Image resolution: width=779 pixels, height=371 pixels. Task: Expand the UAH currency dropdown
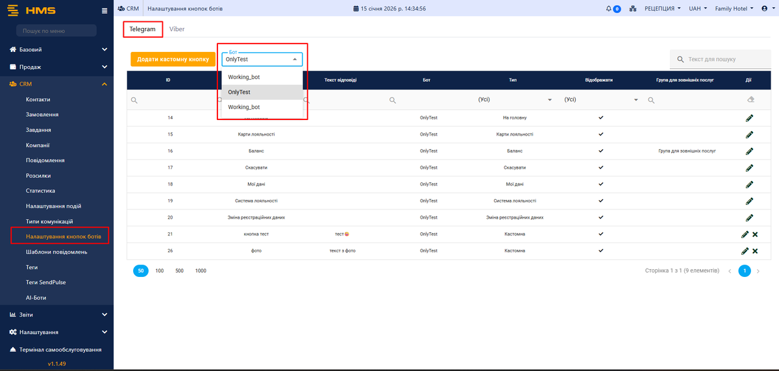tap(698, 9)
